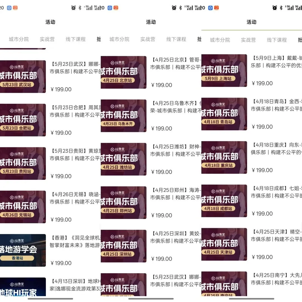
Task: Tap the 【4月13日深圳】地球H event title
Action: tap(75, 285)
